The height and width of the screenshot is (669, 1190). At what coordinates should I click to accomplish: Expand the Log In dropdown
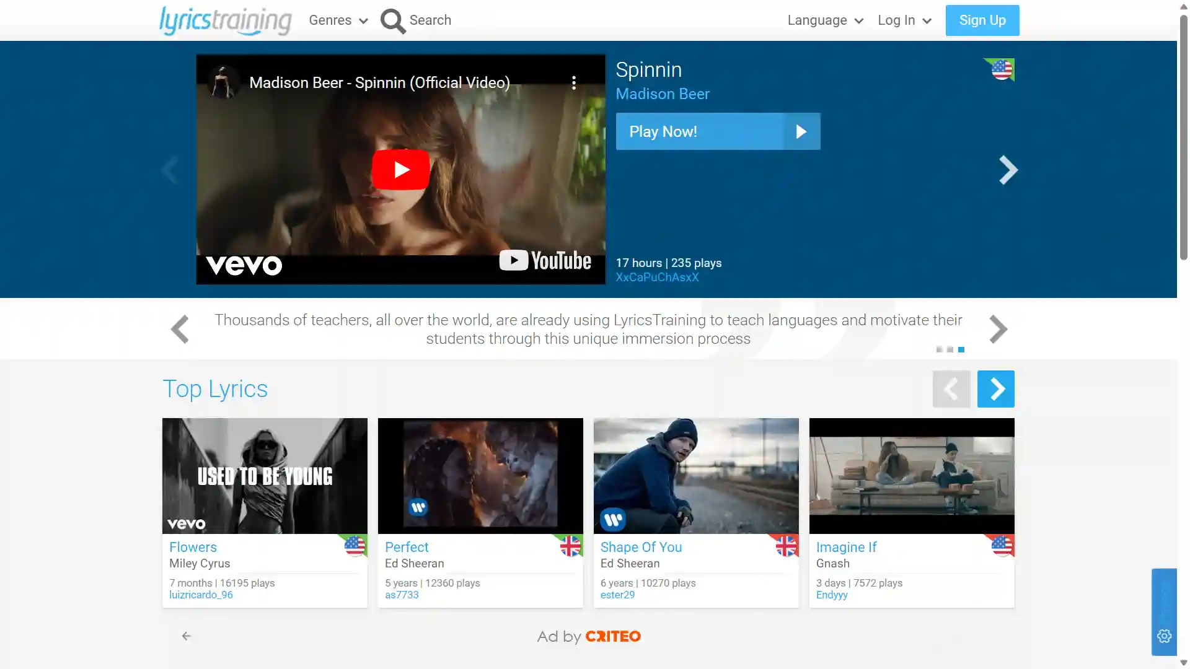[x=905, y=20]
